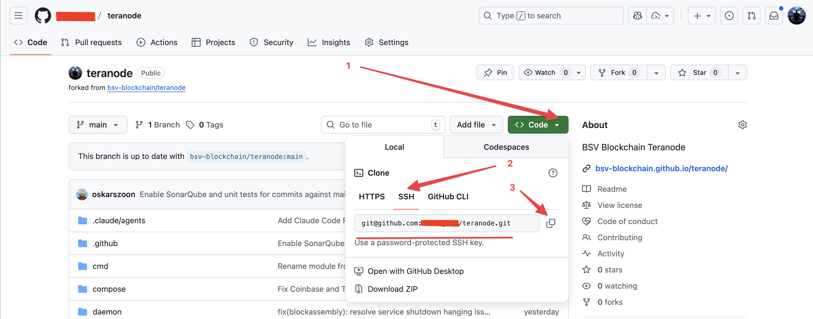Star the teranode repository
The height and width of the screenshot is (319, 813).
(x=699, y=73)
